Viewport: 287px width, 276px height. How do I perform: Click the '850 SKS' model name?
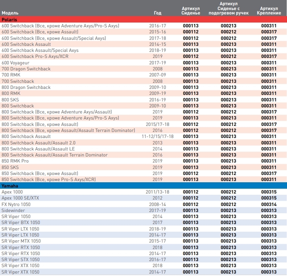(x=10, y=167)
